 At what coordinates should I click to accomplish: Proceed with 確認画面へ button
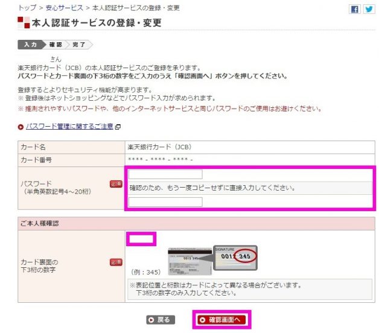click(221, 320)
